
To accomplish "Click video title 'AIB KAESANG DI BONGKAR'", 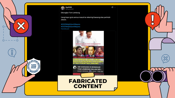I will tap(89, 67).
